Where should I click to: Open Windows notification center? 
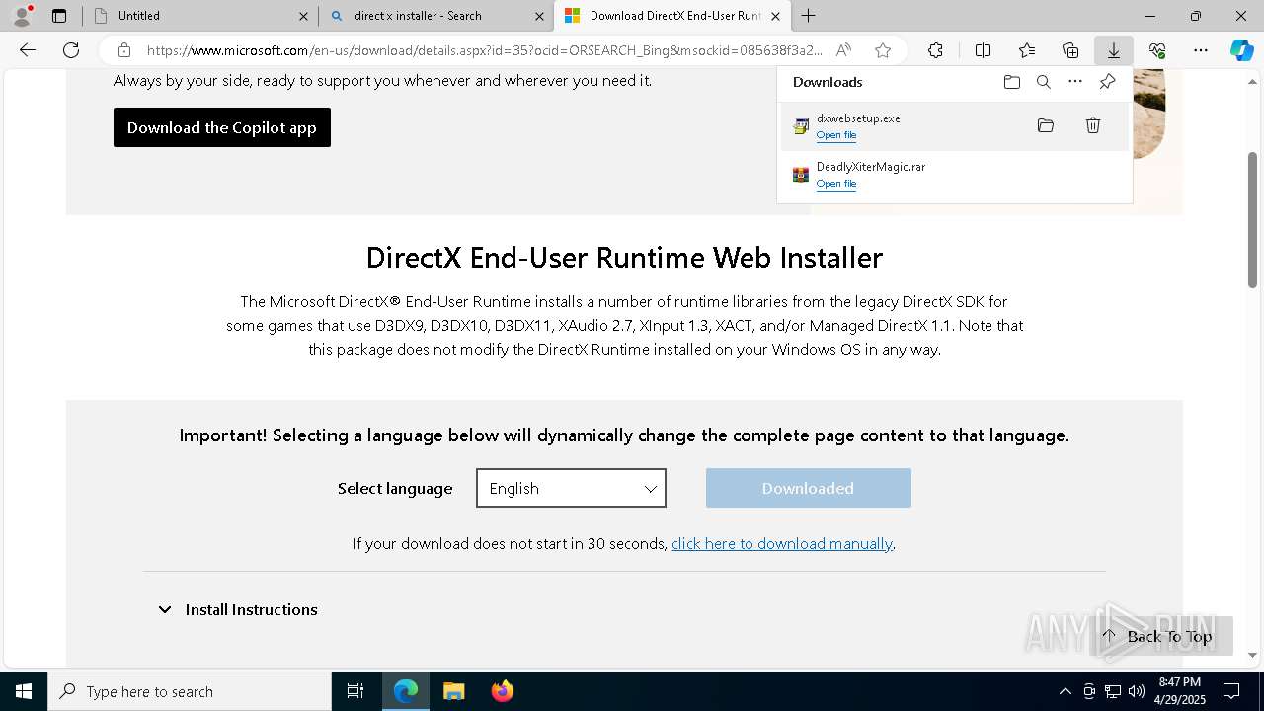(x=1231, y=691)
